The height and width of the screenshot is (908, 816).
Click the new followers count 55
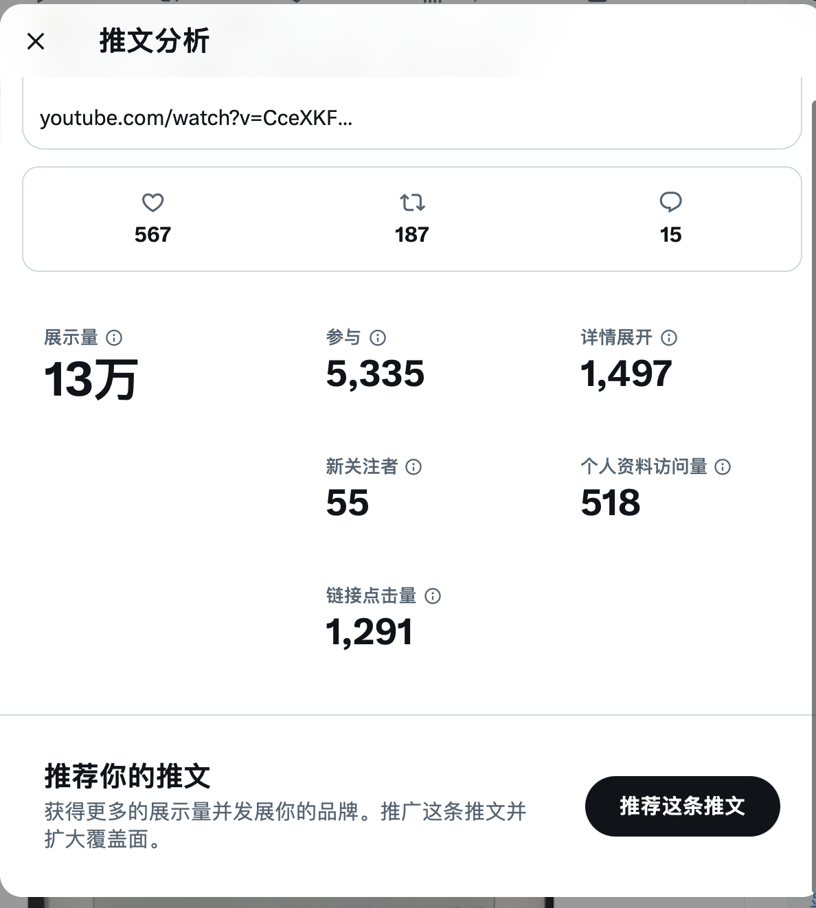pyautogui.click(x=347, y=503)
